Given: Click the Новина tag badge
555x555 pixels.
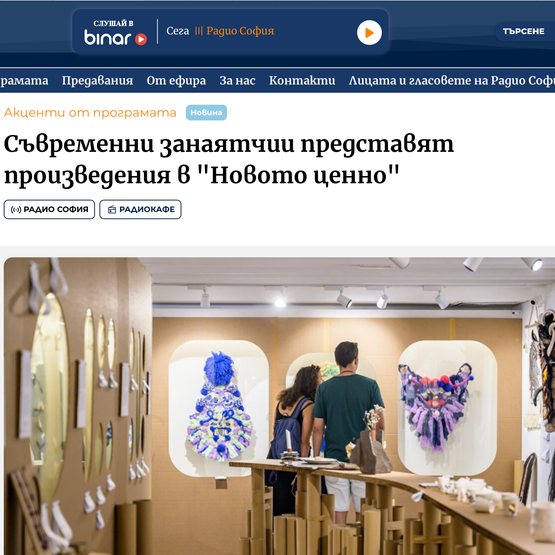Looking at the screenshot, I should coord(206,113).
